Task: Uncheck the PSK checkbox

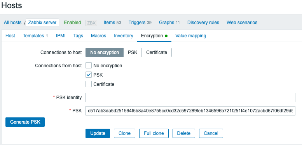Action: click(89, 75)
